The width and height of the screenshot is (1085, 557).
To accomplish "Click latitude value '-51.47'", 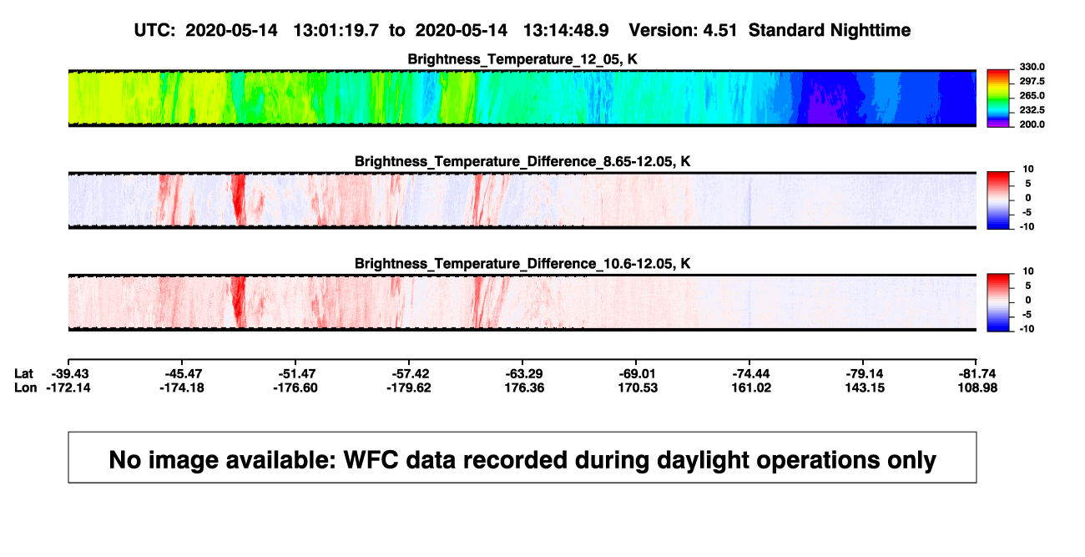I will 295,373.
